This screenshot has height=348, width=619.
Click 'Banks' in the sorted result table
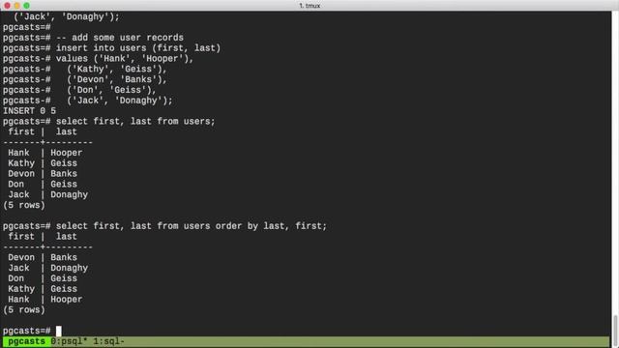[64, 258]
